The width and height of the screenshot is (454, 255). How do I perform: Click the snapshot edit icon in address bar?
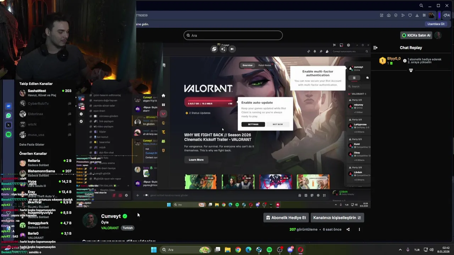click(382, 15)
